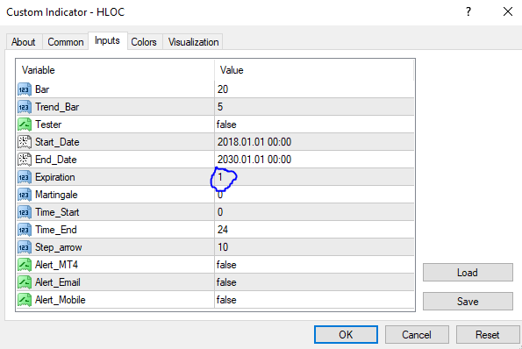
Task: Click the help question mark button
Action: click(468, 12)
